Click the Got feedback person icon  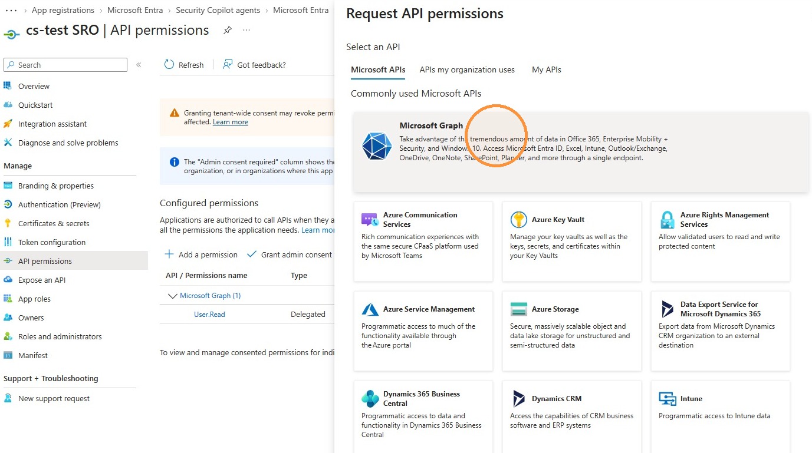pyautogui.click(x=228, y=65)
